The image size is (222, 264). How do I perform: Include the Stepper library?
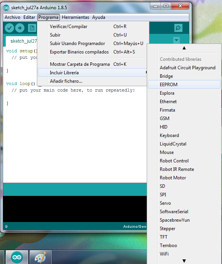pos(184,229)
